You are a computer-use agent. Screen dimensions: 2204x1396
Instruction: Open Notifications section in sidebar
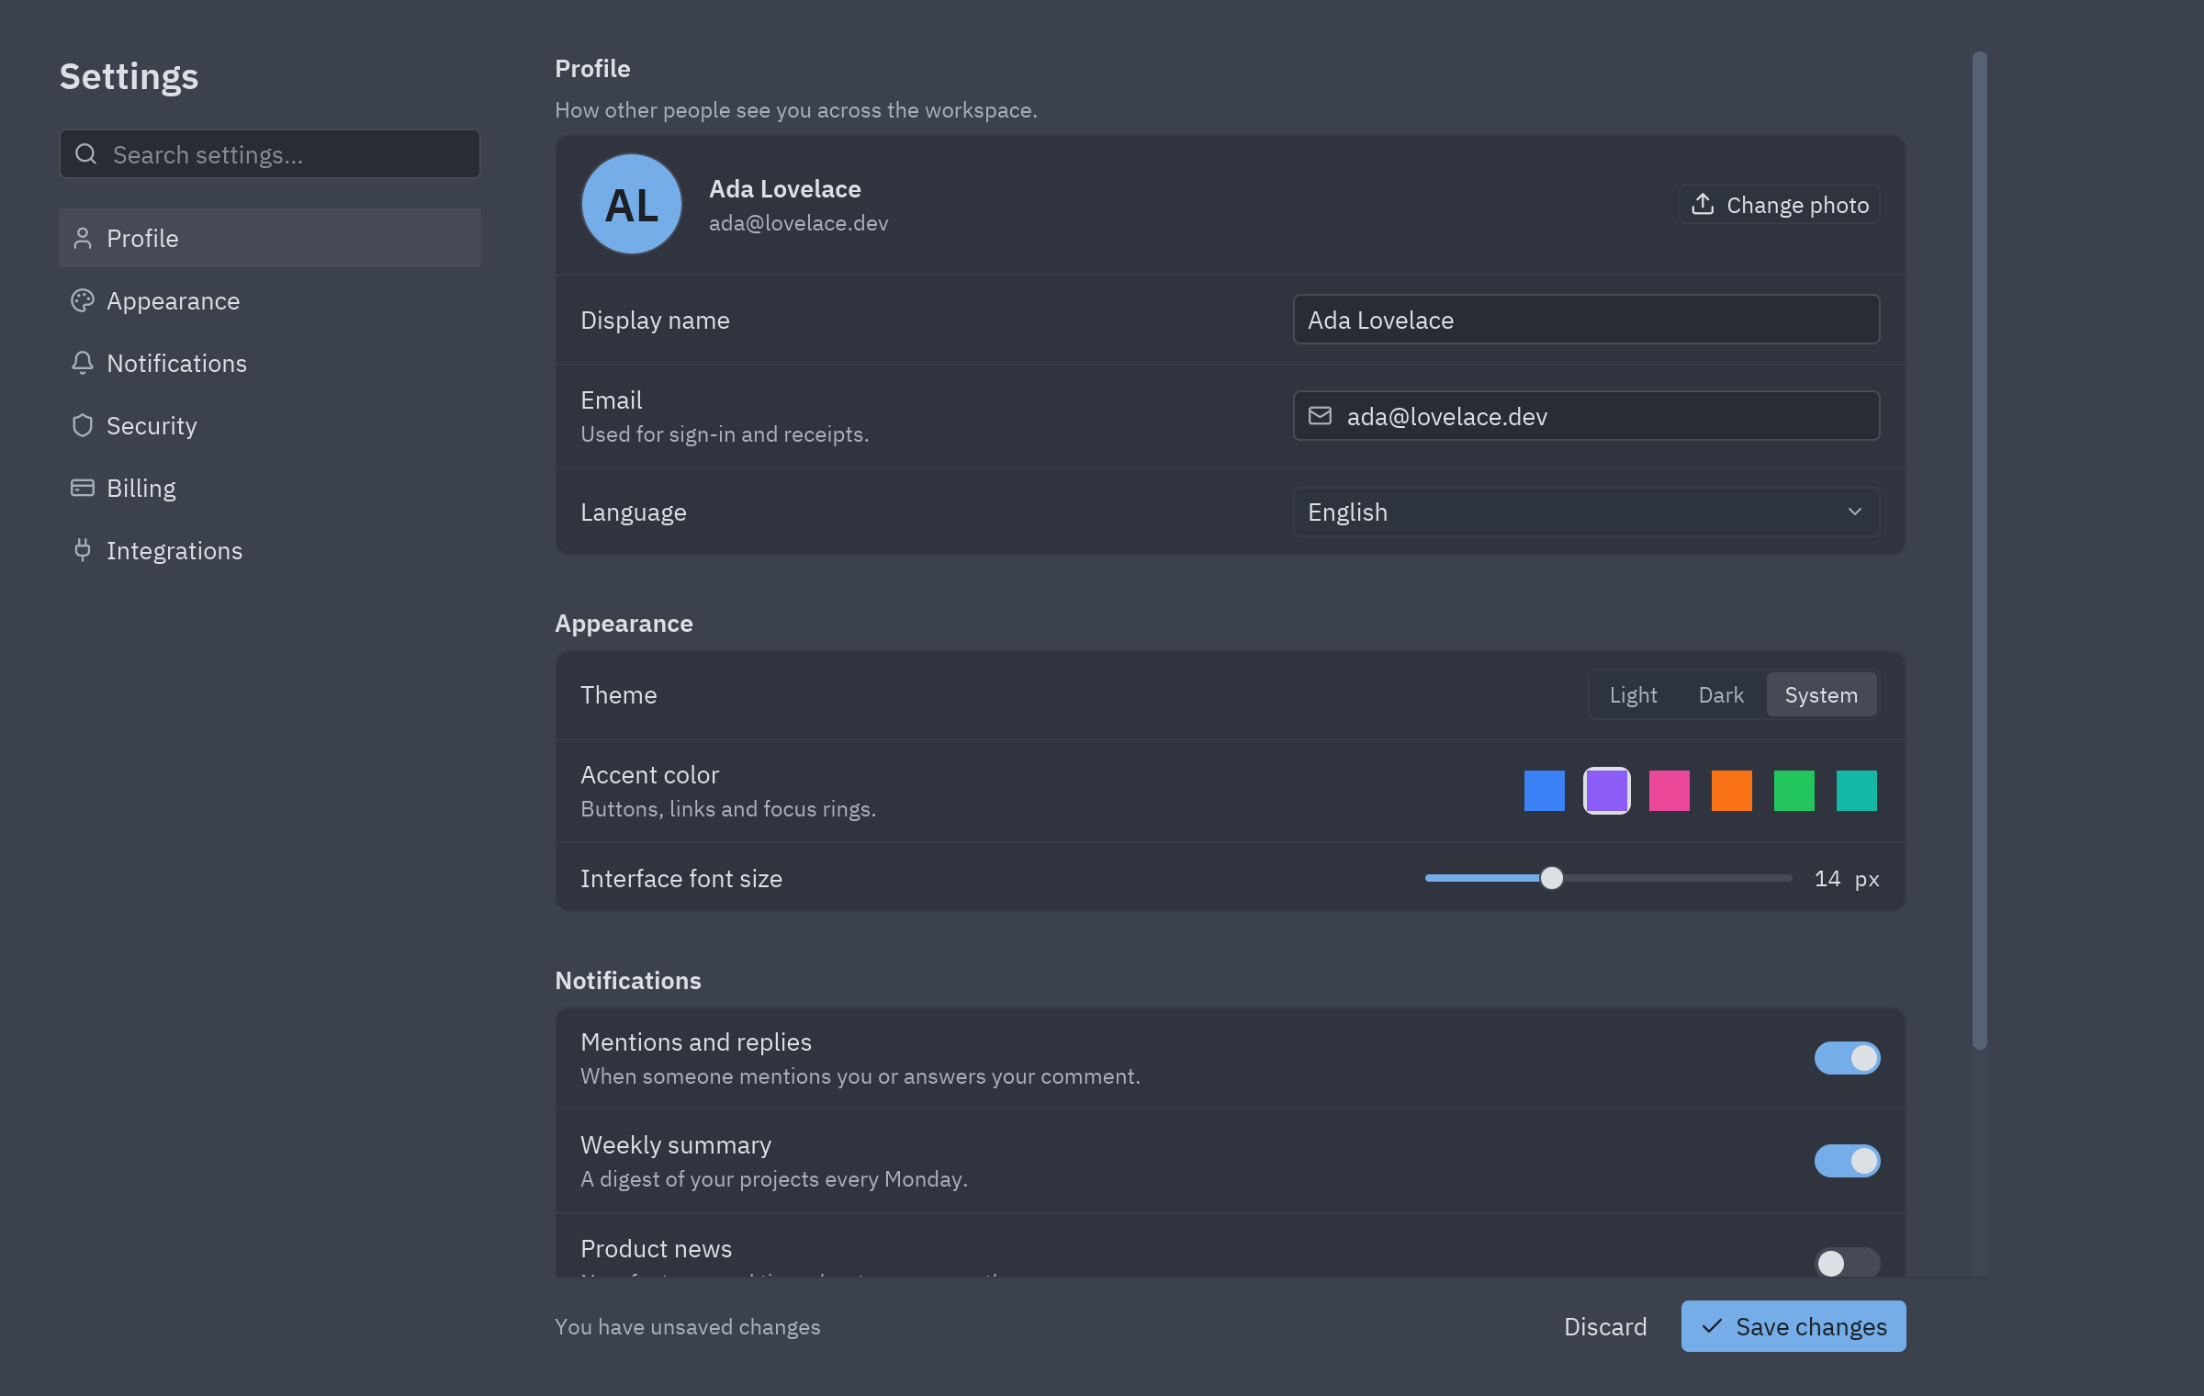click(x=270, y=363)
